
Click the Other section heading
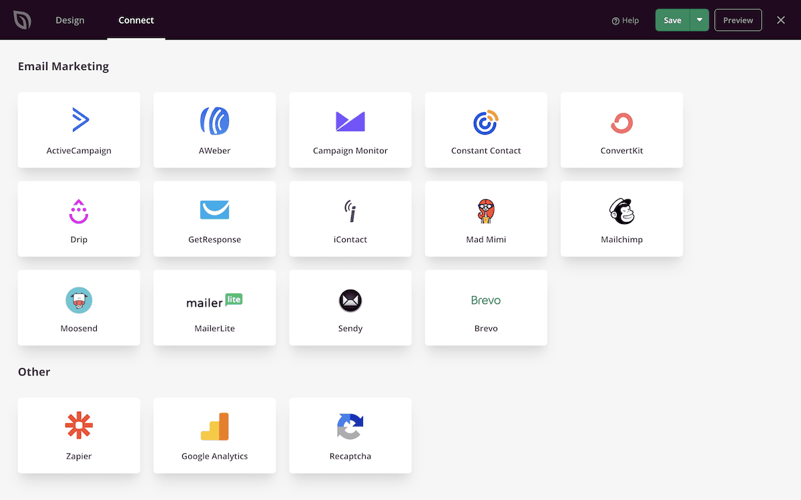[x=34, y=371]
